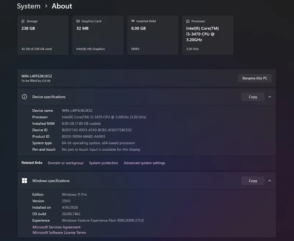Viewport: 294px width, 241px height.
Task: Click the About breadcrumb title
Action: [62, 6]
